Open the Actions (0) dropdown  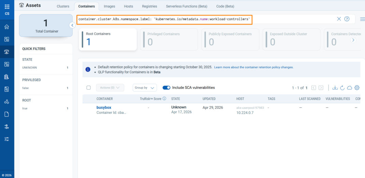[x=110, y=88]
